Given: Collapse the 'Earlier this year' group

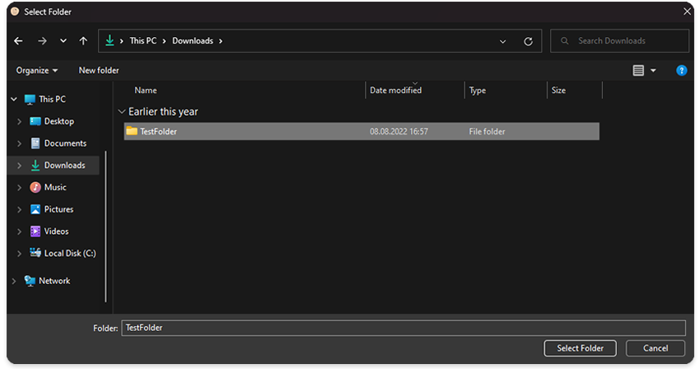Looking at the screenshot, I should pos(122,112).
